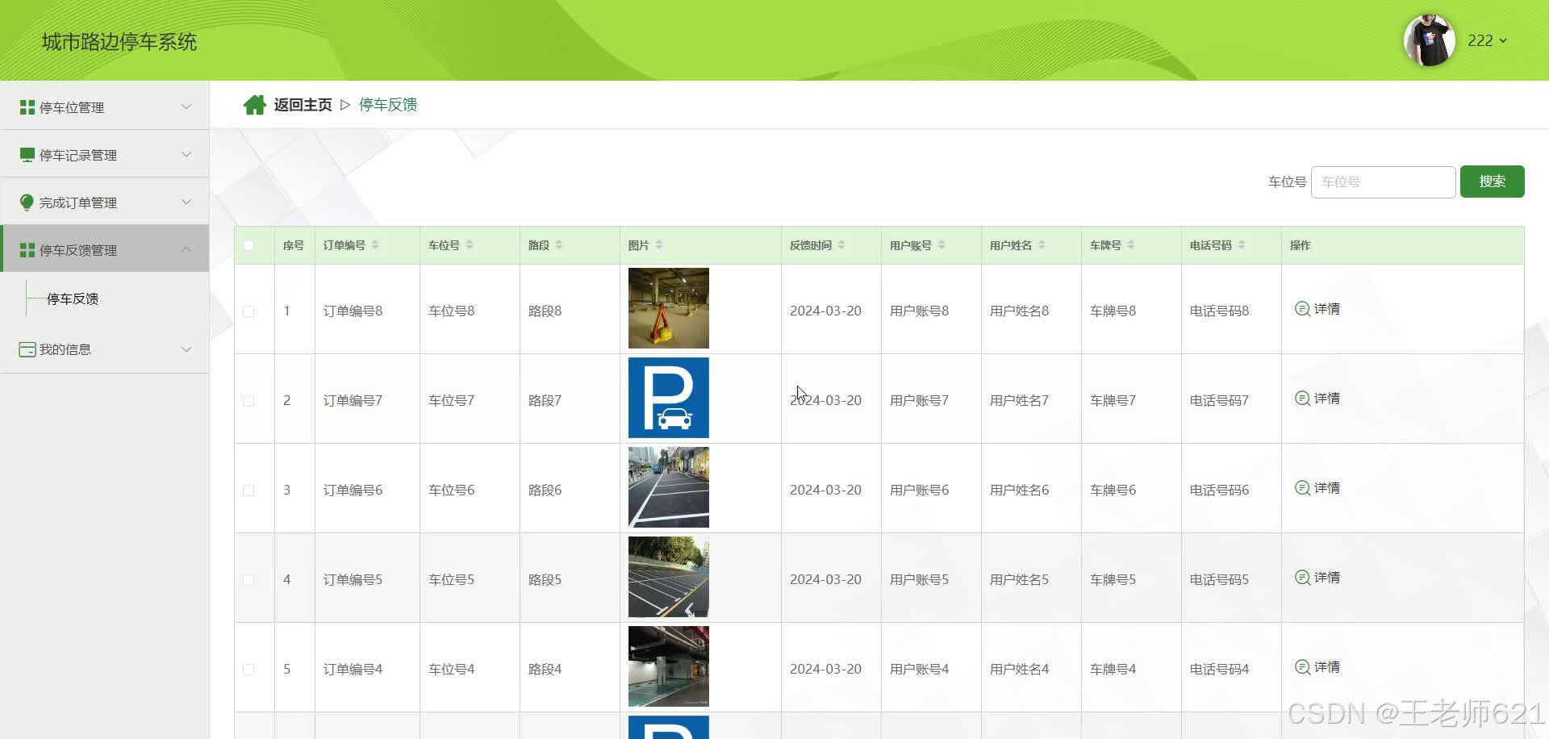
Task: Open the 停车记录管理 menu
Action: (x=105, y=154)
